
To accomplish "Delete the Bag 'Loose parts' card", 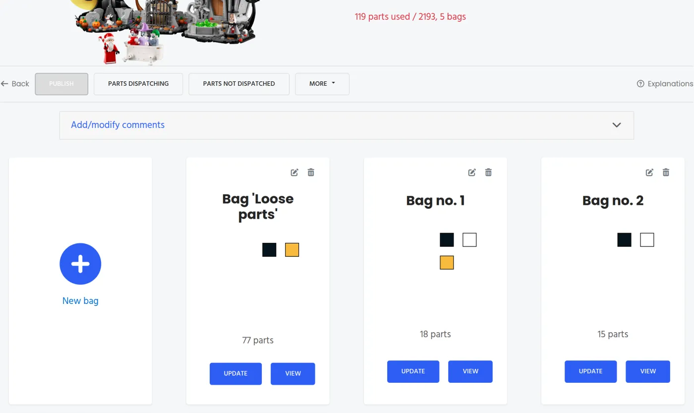I will pyautogui.click(x=311, y=173).
